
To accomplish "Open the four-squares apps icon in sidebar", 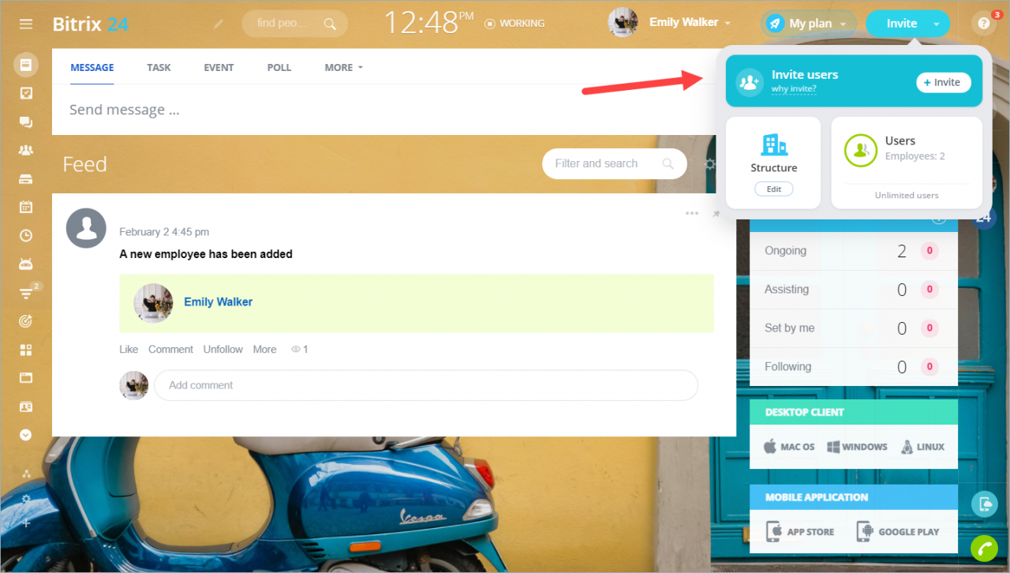I will pos(26,350).
